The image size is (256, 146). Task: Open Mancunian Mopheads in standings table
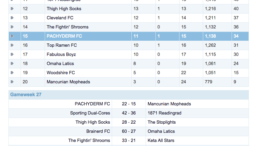(68, 82)
